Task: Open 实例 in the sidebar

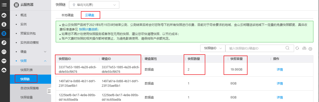Action: pyautogui.click(x=23, y=24)
